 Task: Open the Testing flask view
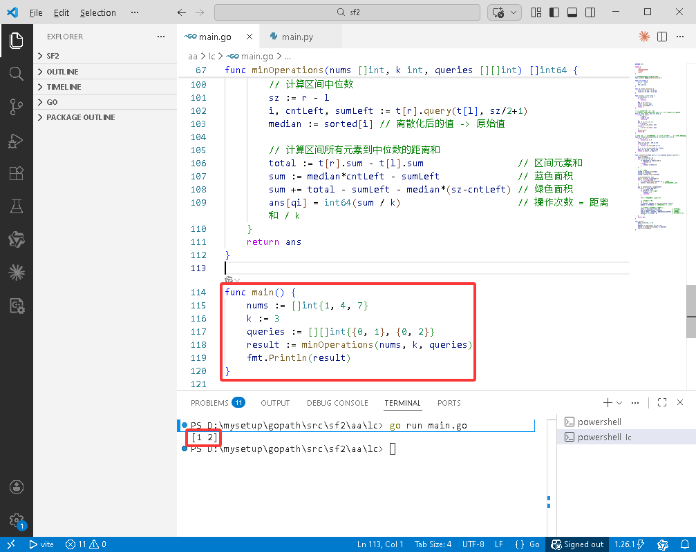tap(17, 206)
